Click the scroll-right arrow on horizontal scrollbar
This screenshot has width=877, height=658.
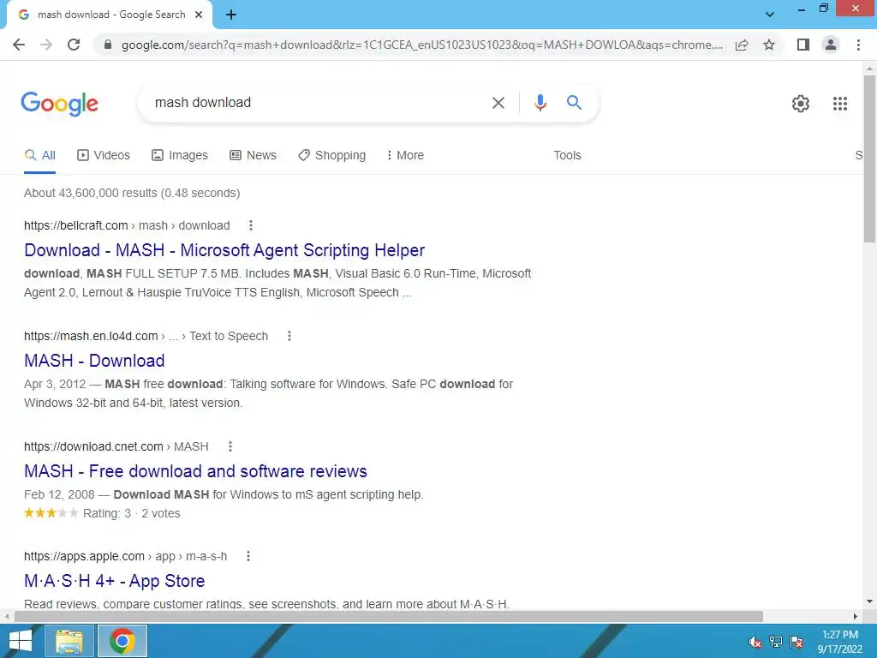coord(856,616)
